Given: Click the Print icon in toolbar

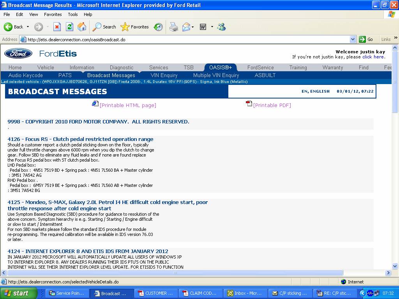Looking at the screenshot, I should [174, 27].
